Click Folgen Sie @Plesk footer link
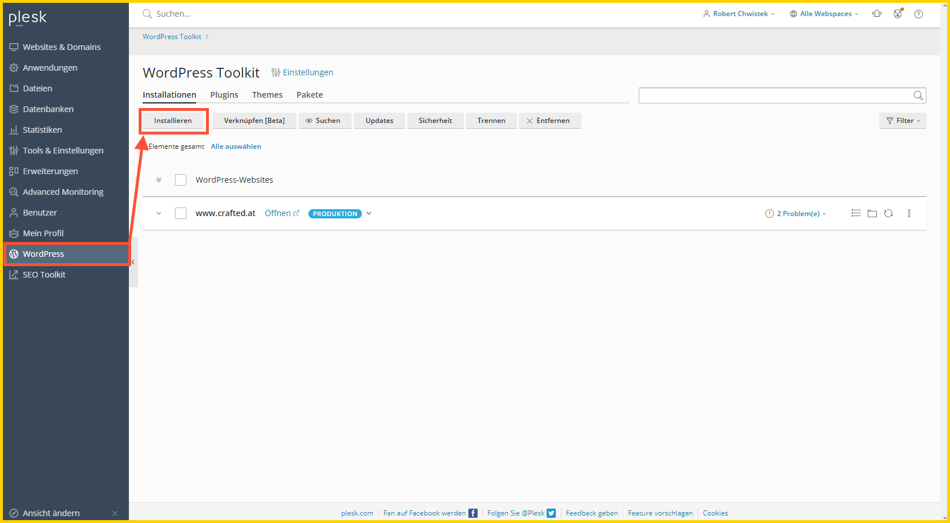 (521, 513)
